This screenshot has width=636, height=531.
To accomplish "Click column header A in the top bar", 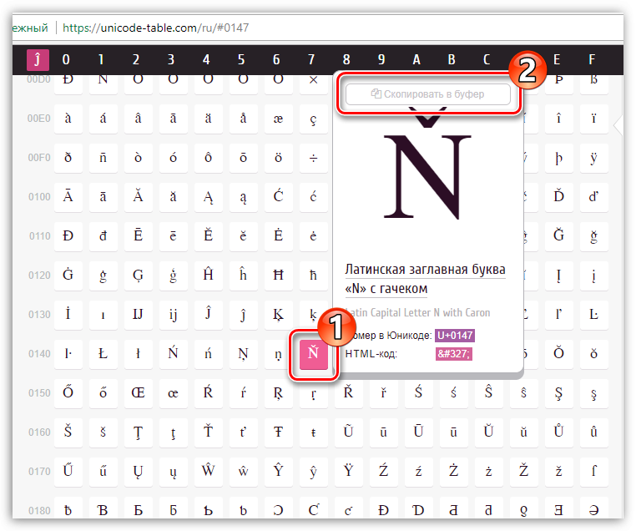I will (x=417, y=59).
